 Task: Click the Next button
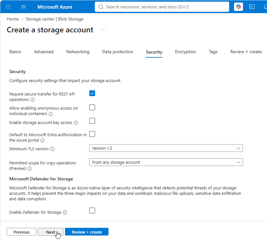click(x=51, y=232)
